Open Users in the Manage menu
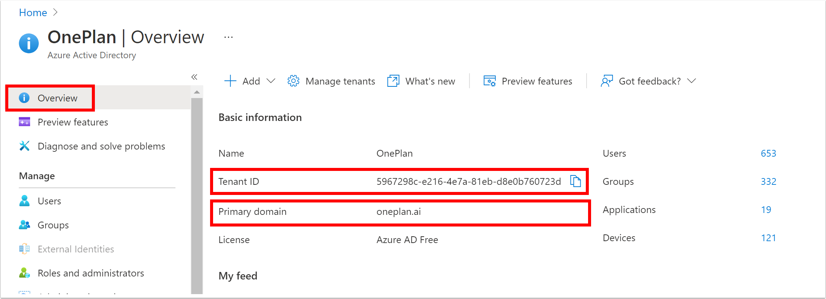This screenshot has height=299, width=826. pyautogui.click(x=49, y=201)
